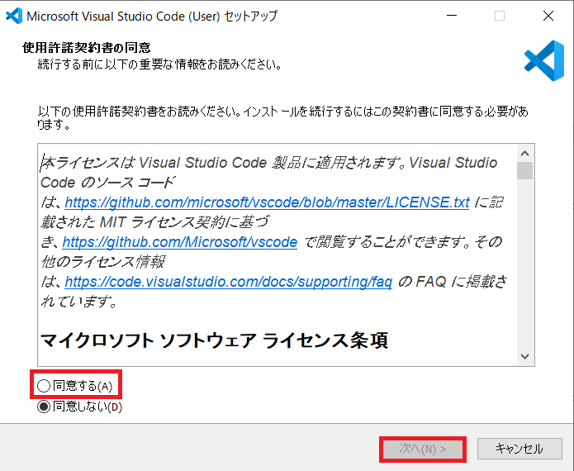The image size is (574, 471).
Task: Click the heading マイクロソフト ソフトウェア ライセンス条項
Action: 214,340
